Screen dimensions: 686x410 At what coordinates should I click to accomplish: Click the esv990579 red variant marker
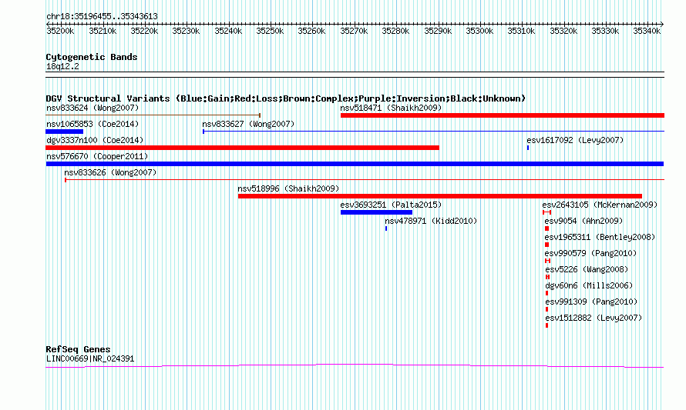point(547,261)
